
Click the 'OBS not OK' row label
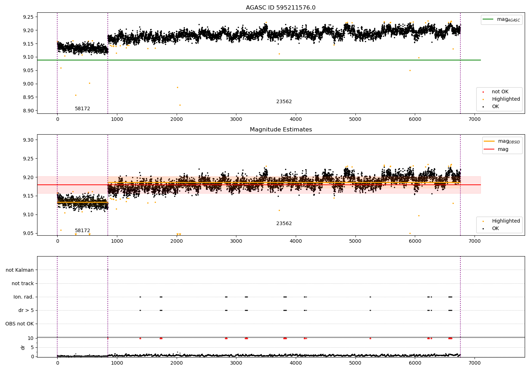19,324
